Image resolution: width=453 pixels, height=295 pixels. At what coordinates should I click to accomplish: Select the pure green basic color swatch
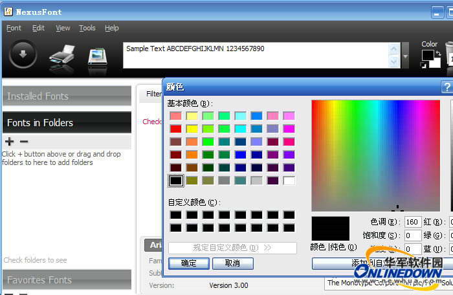click(x=208, y=142)
